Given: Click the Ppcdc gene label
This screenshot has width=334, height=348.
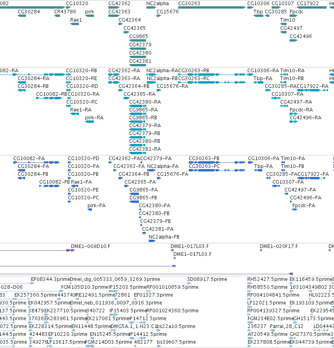Looking at the screenshot, I should tap(296, 11).
